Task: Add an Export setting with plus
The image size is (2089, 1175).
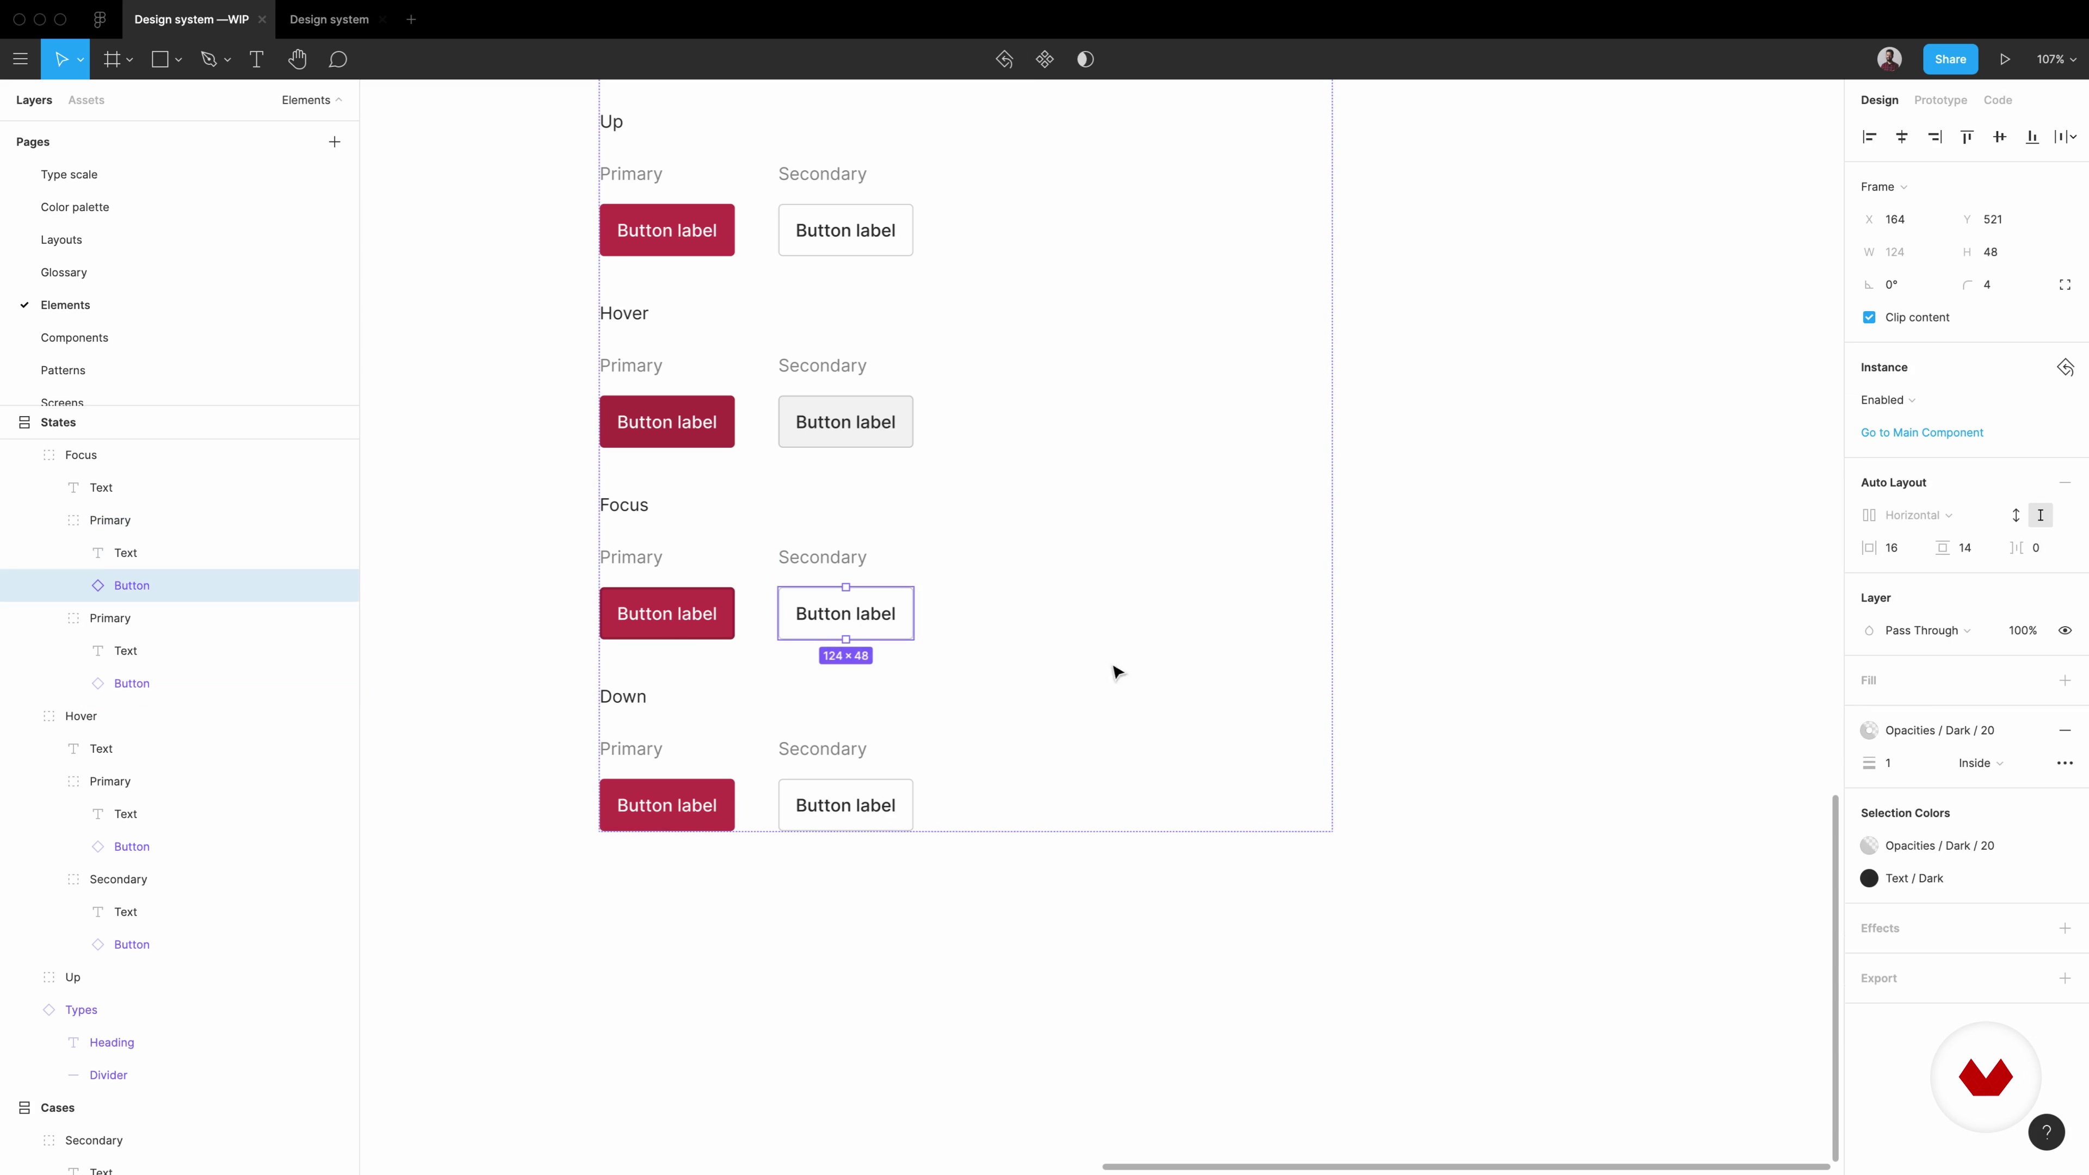Action: coord(2065,979)
